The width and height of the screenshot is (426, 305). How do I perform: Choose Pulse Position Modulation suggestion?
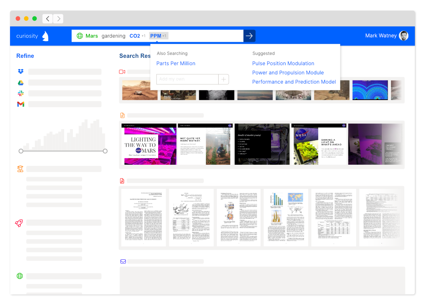click(283, 64)
